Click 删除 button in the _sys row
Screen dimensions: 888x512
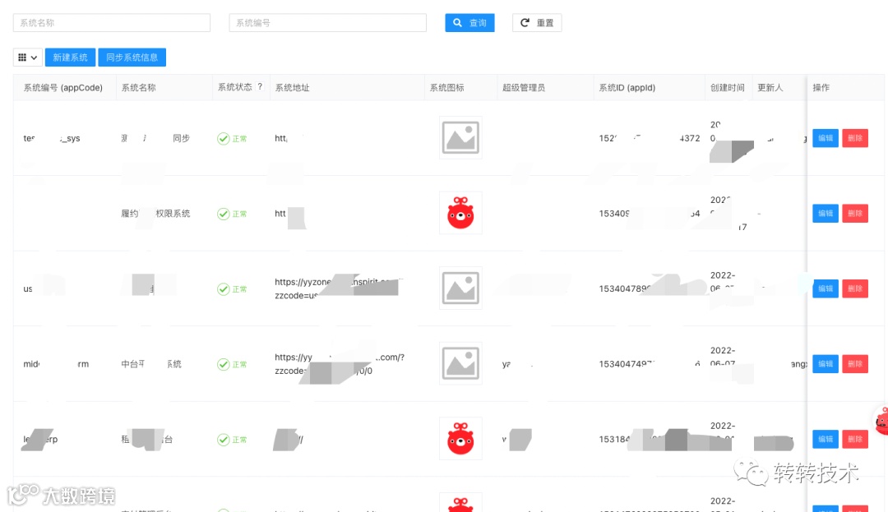click(855, 138)
